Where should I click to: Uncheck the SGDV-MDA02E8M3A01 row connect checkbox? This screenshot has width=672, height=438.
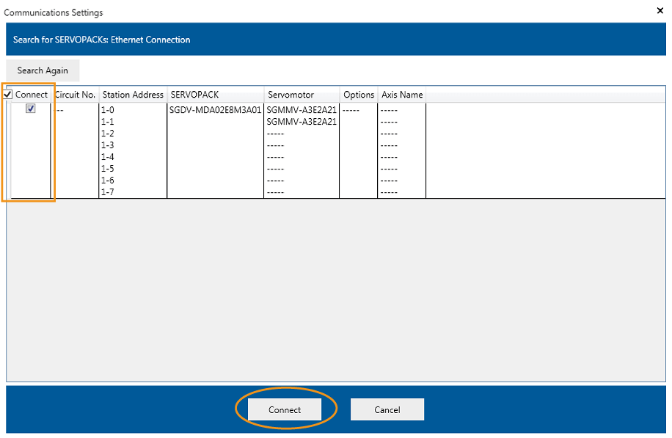(x=30, y=109)
